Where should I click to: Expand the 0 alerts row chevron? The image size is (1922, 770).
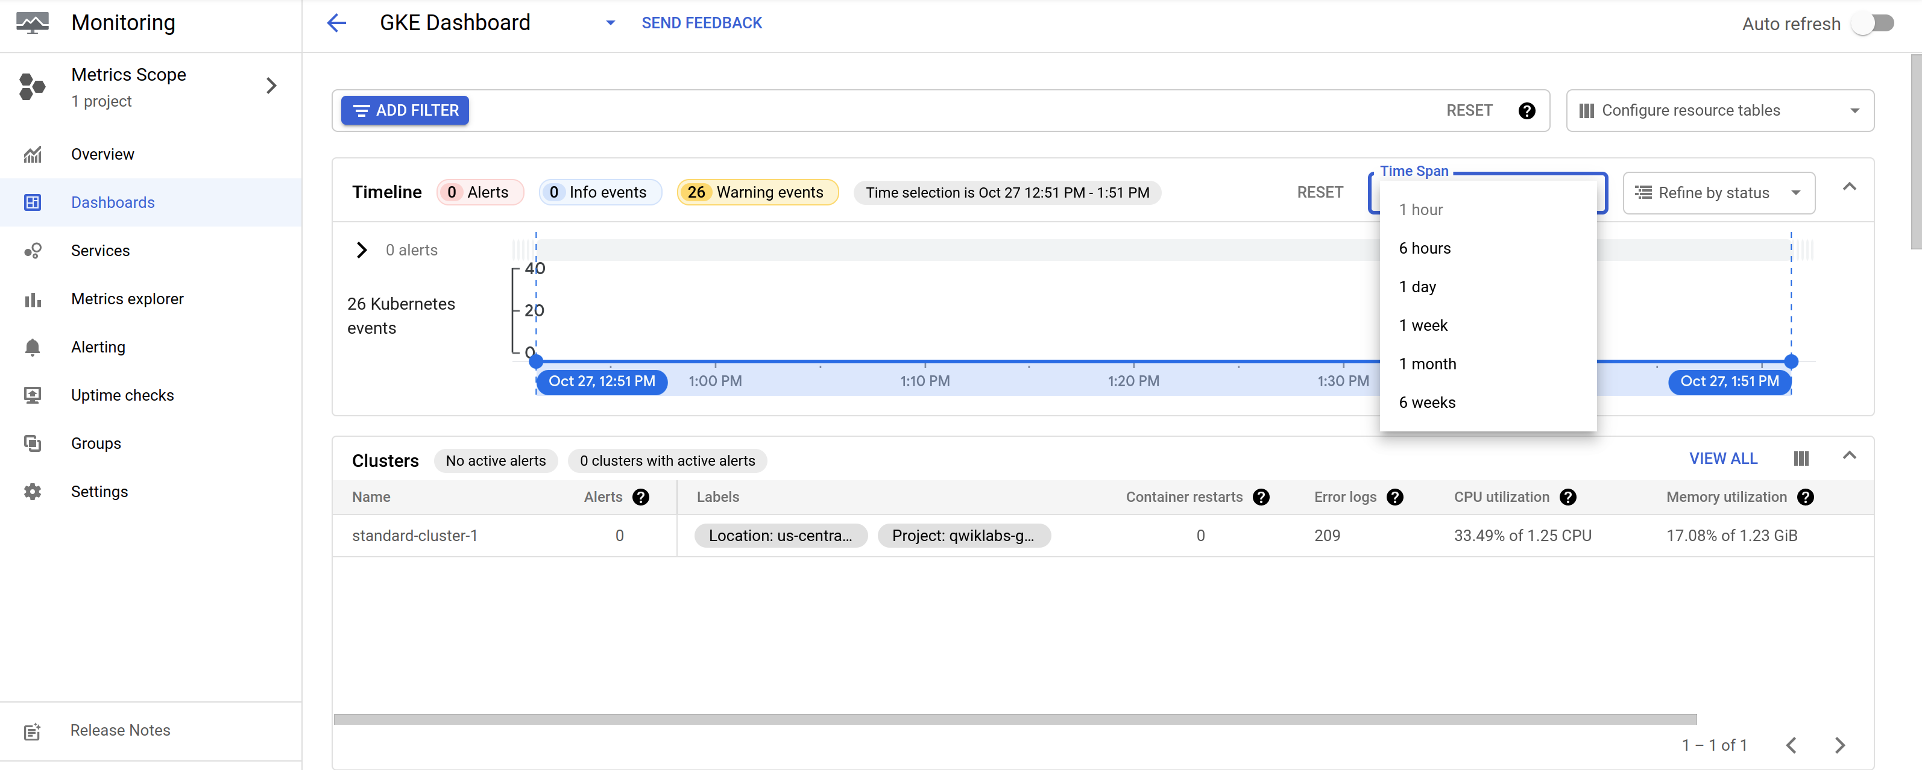tap(362, 251)
